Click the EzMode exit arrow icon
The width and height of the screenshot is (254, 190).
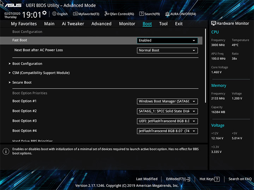click(x=188, y=179)
